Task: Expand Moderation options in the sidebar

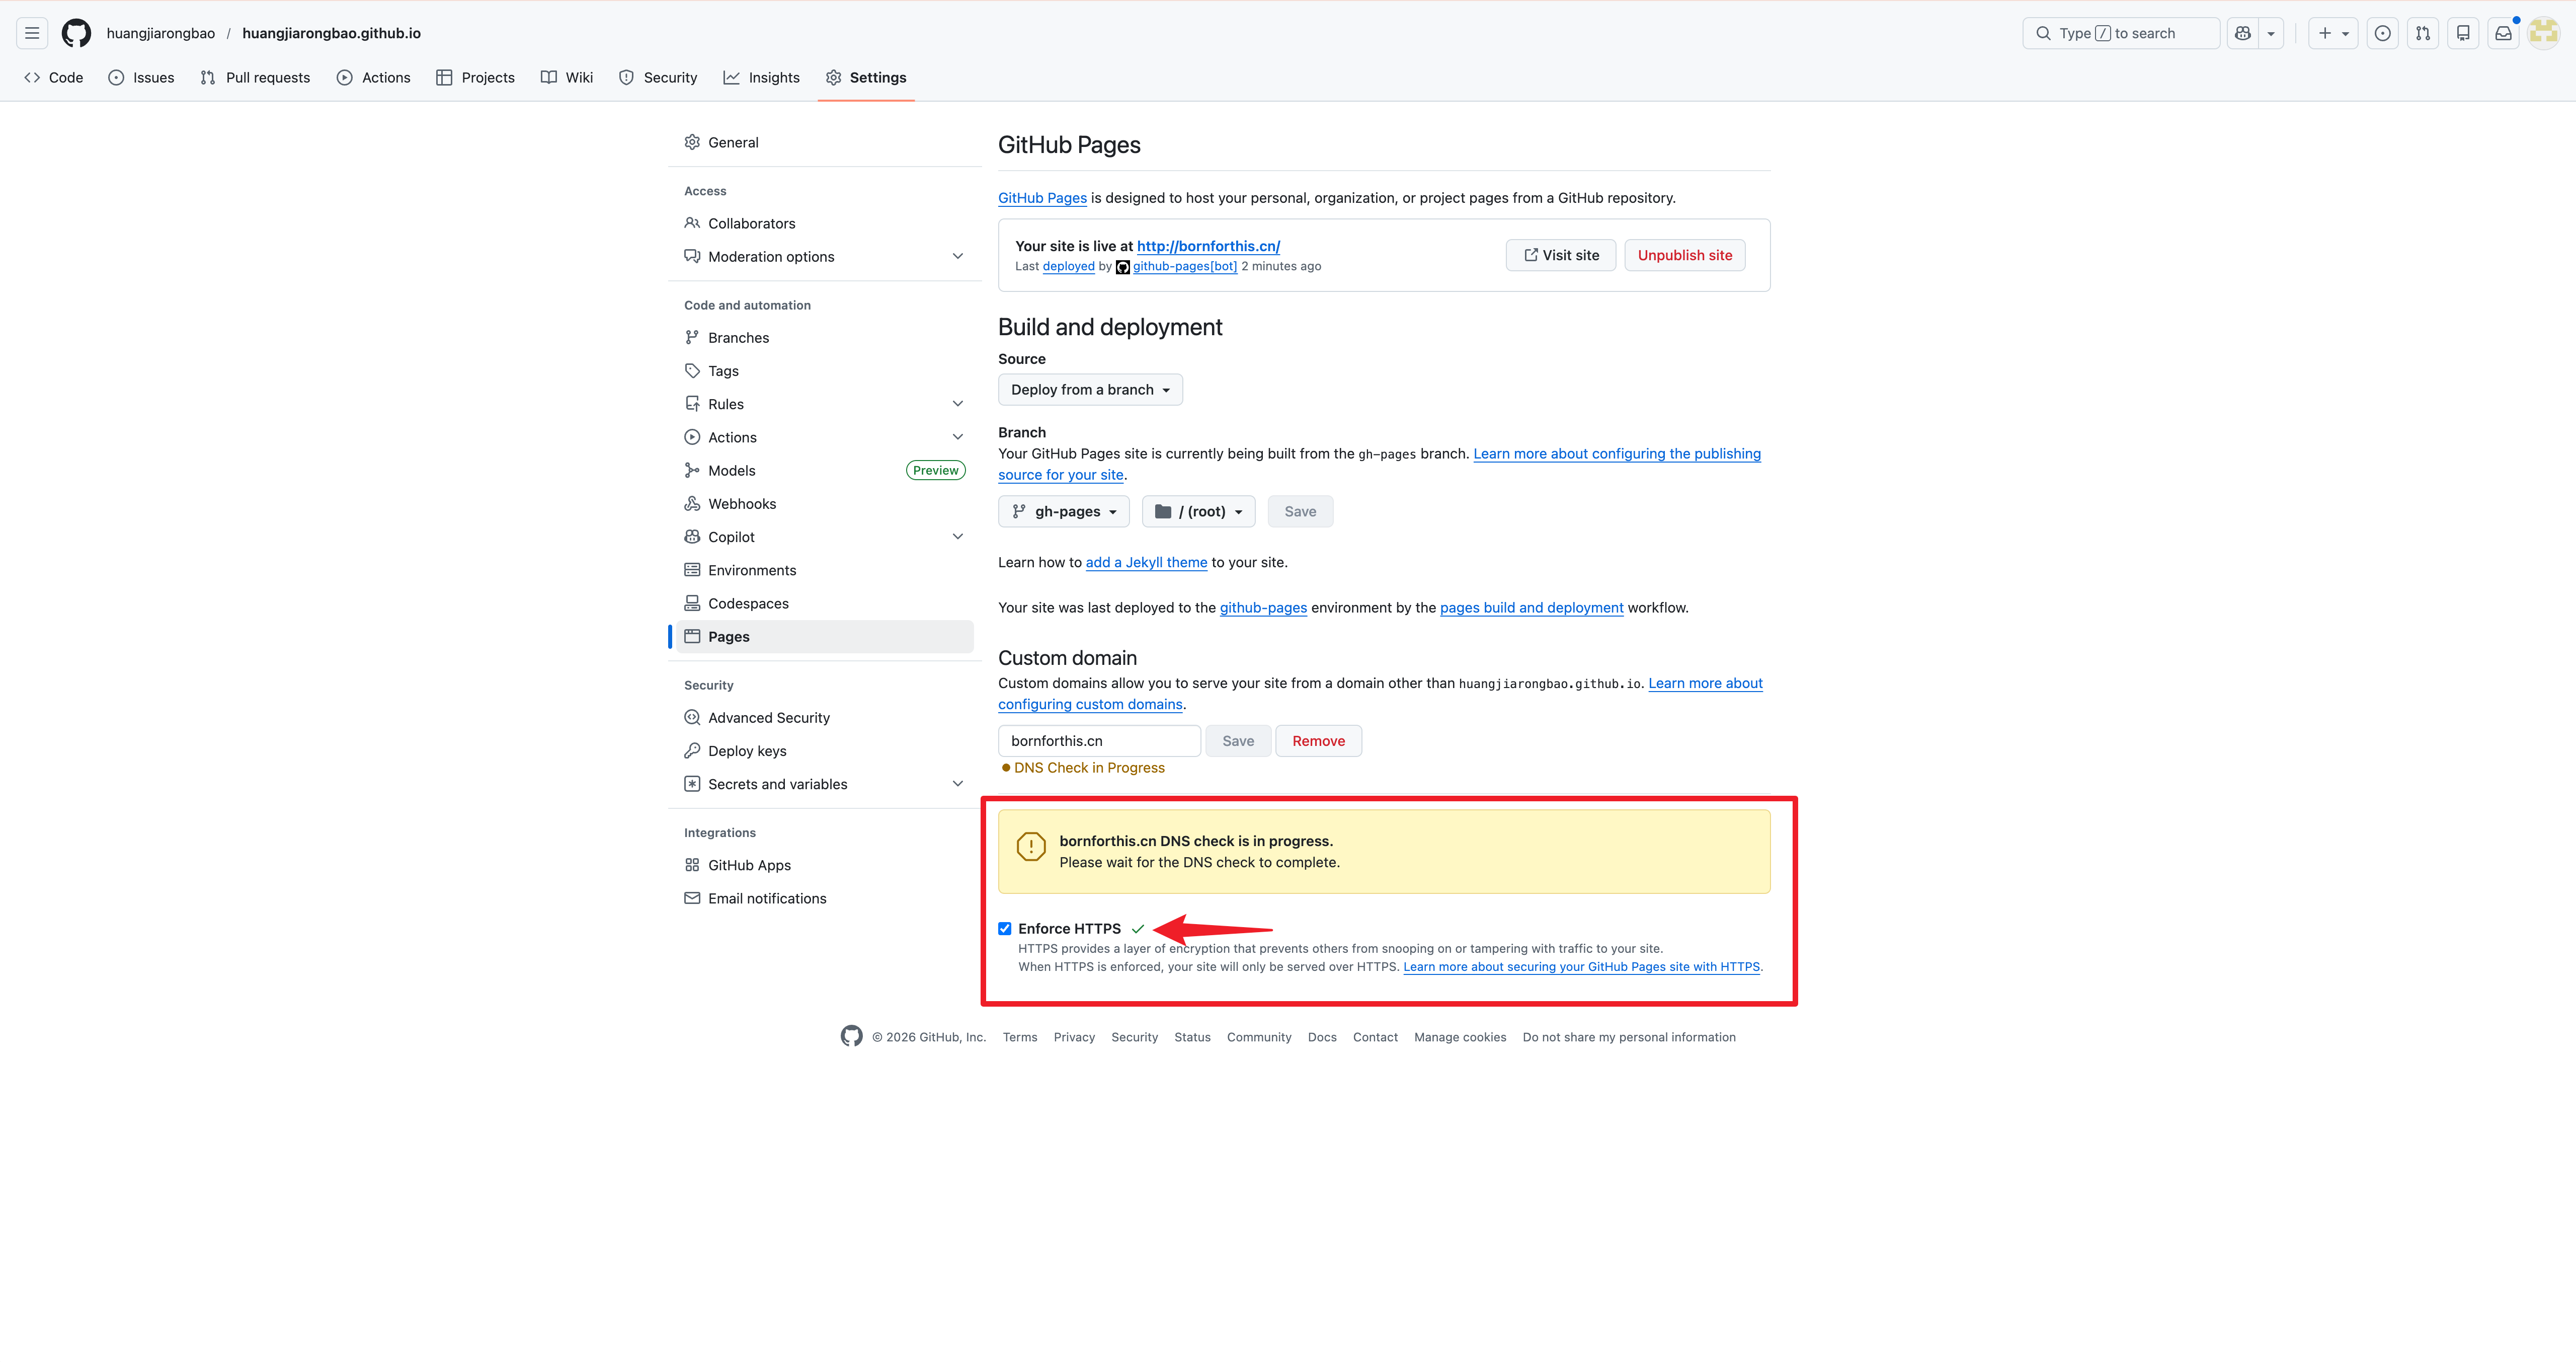Action: [x=824, y=256]
